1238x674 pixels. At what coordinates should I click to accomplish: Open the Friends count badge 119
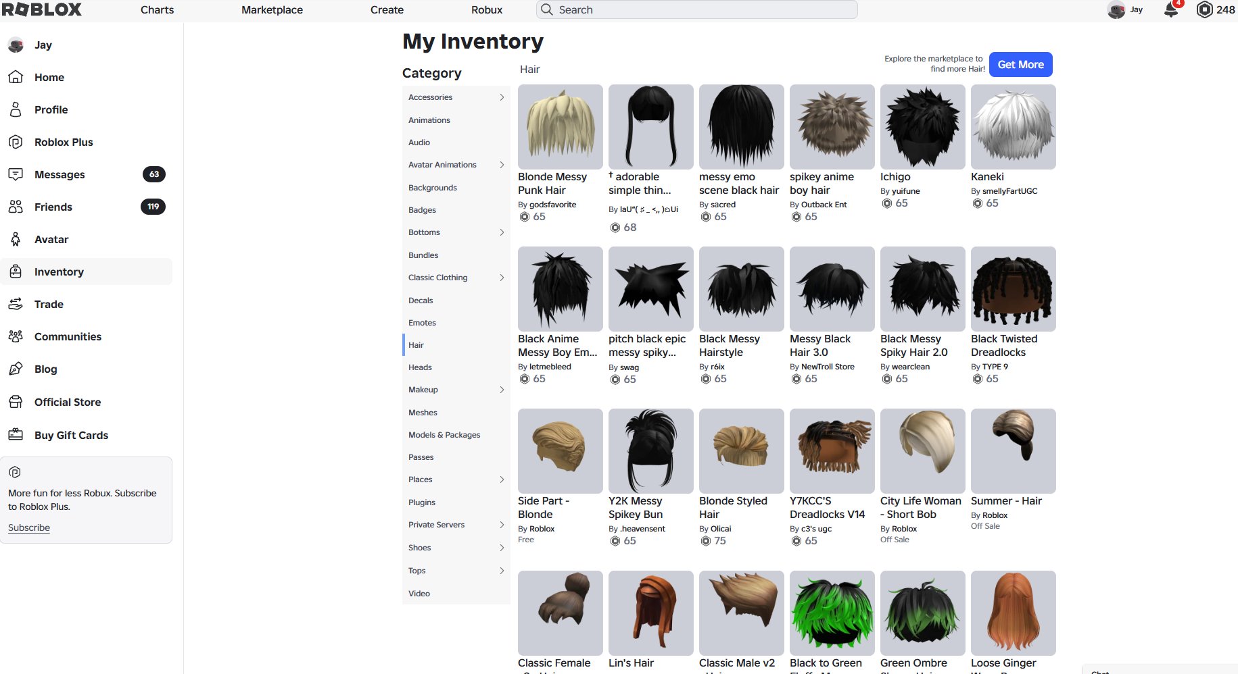pos(153,207)
